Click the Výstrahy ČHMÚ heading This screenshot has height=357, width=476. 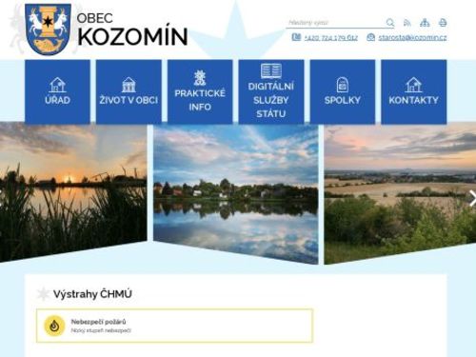pyautogui.click(x=92, y=294)
